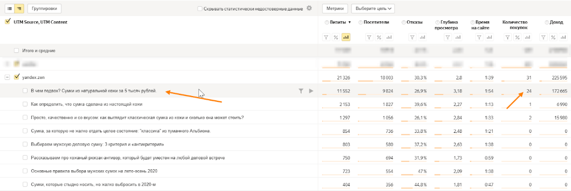Toggle percent icon under Посетители column

point(379,37)
